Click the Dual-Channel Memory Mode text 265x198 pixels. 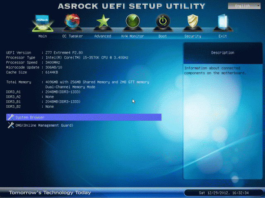tap(70, 87)
